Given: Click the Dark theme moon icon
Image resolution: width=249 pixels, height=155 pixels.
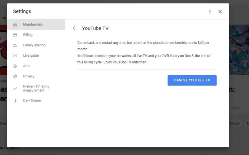Looking at the screenshot, I should coord(15,101).
